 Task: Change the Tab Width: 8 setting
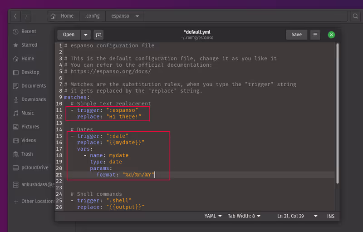pos(244,216)
